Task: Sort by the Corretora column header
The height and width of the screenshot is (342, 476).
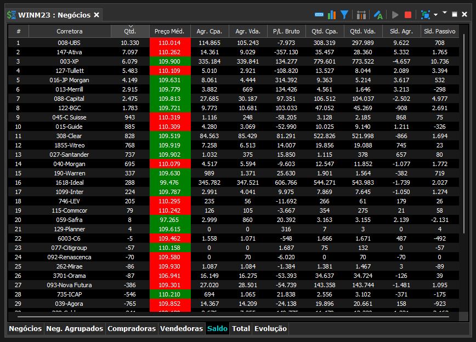Action: tap(70, 31)
